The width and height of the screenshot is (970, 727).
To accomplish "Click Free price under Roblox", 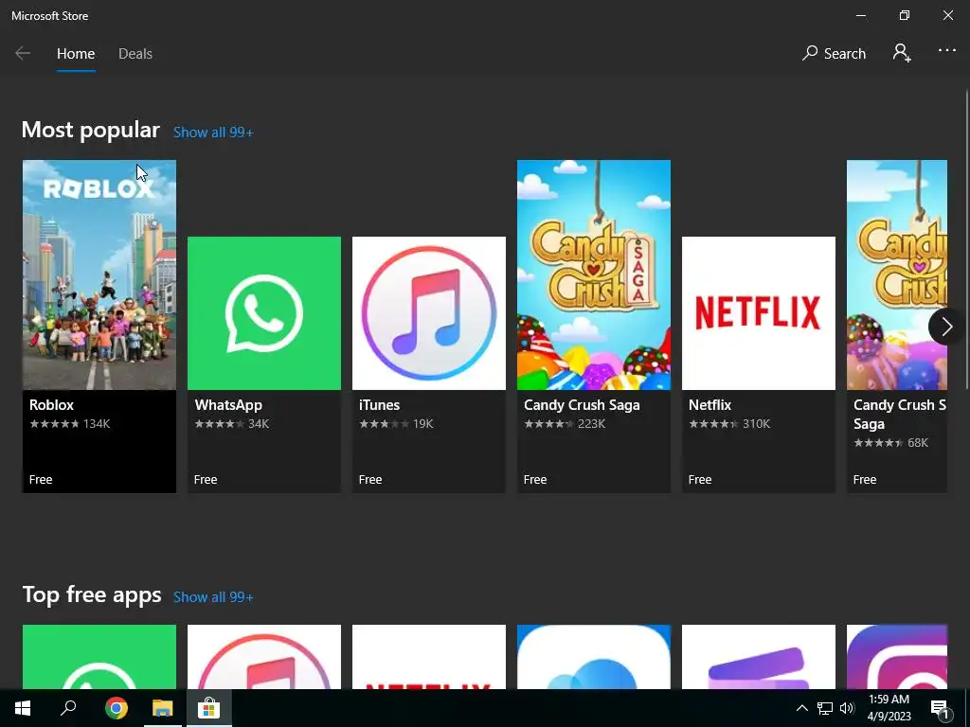I will pyautogui.click(x=41, y=480).
